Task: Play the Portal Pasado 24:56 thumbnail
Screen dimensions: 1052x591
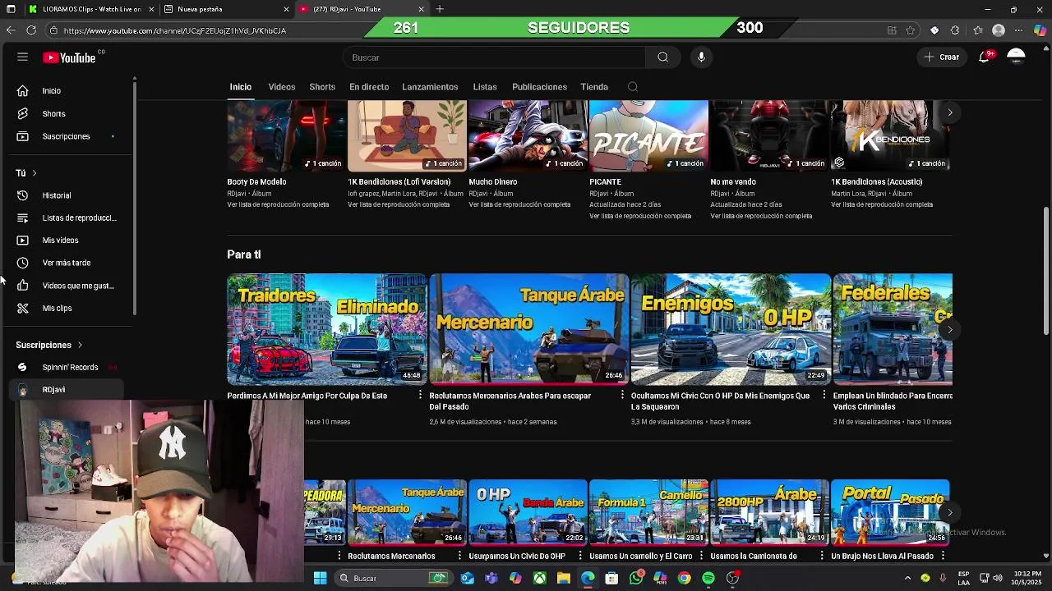Action: click(890, 512)
